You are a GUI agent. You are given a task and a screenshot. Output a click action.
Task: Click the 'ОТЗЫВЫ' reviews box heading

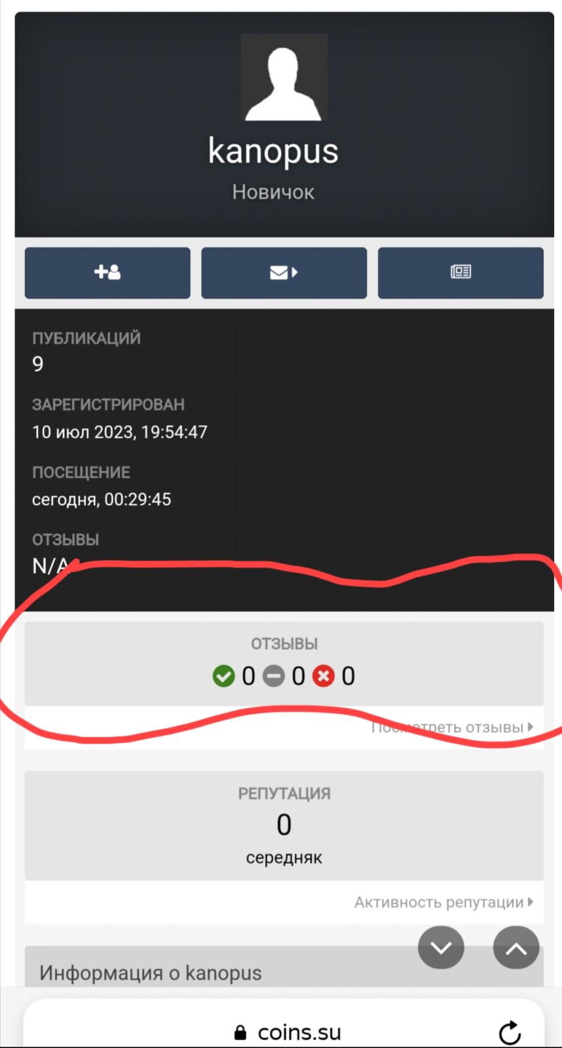click(284, 644)
